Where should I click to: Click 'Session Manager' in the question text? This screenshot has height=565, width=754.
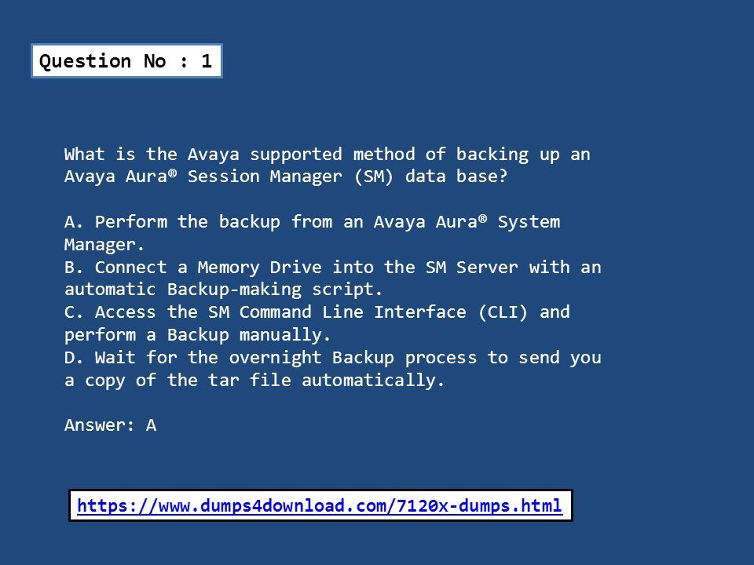[x=265, y=177]
